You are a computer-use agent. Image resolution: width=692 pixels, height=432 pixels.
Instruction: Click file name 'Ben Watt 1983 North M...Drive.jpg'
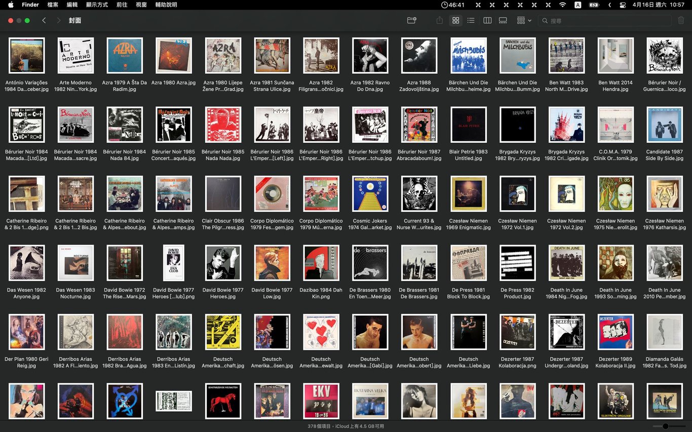click(566, 86)
